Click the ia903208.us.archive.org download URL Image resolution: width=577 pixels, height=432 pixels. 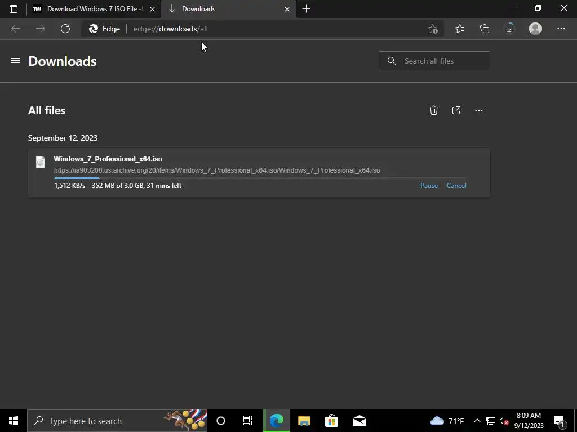point(217,170)
